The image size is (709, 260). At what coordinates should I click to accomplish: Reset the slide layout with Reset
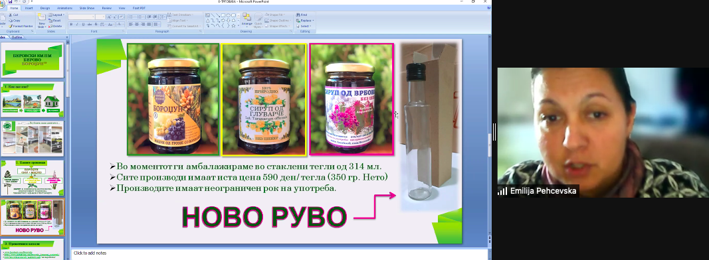point(54,21)
